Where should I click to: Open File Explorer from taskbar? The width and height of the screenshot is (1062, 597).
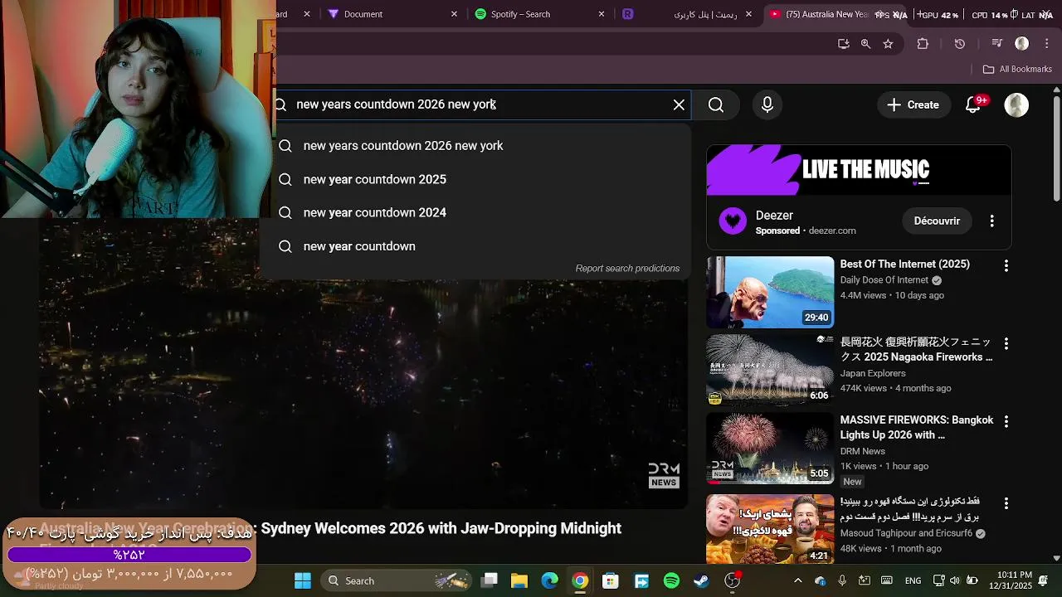coord(519,580)
